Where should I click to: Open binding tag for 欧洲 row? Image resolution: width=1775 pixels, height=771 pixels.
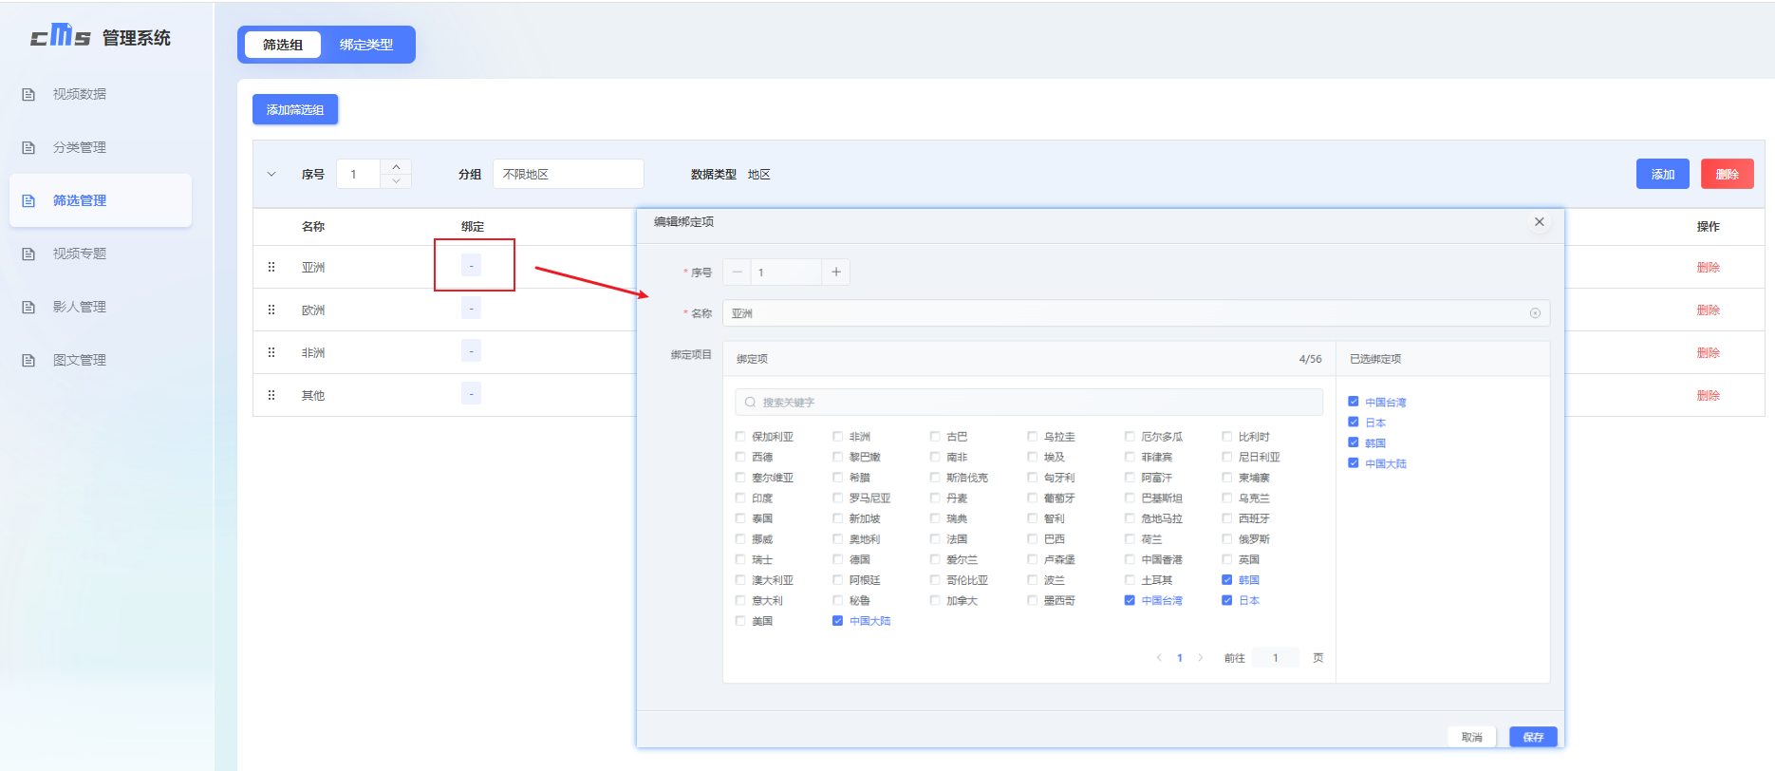coord(471,309)
